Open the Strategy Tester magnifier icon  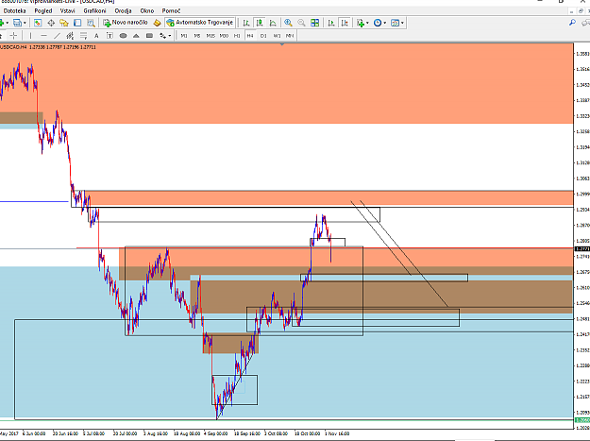[91, 23]
